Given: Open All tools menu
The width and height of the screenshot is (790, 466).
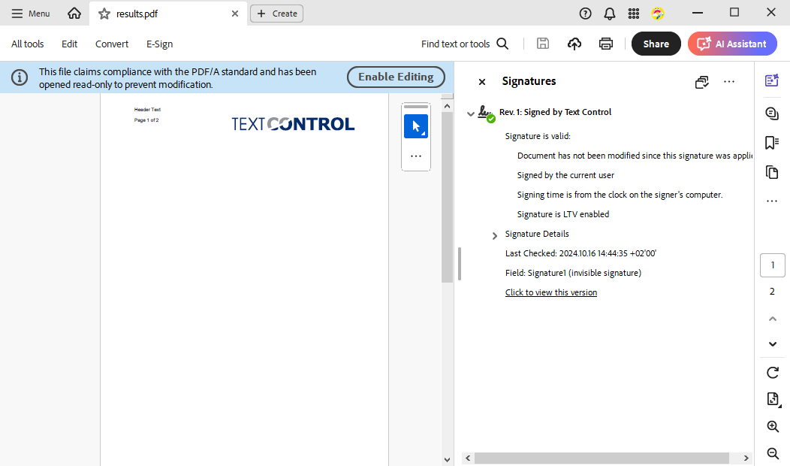Looking at the screenshot, I should [x=28, y=44].
